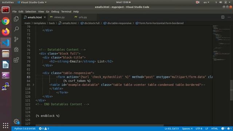Open the Selection menu
Screen dimensions: 233x131
pos(31,12)
